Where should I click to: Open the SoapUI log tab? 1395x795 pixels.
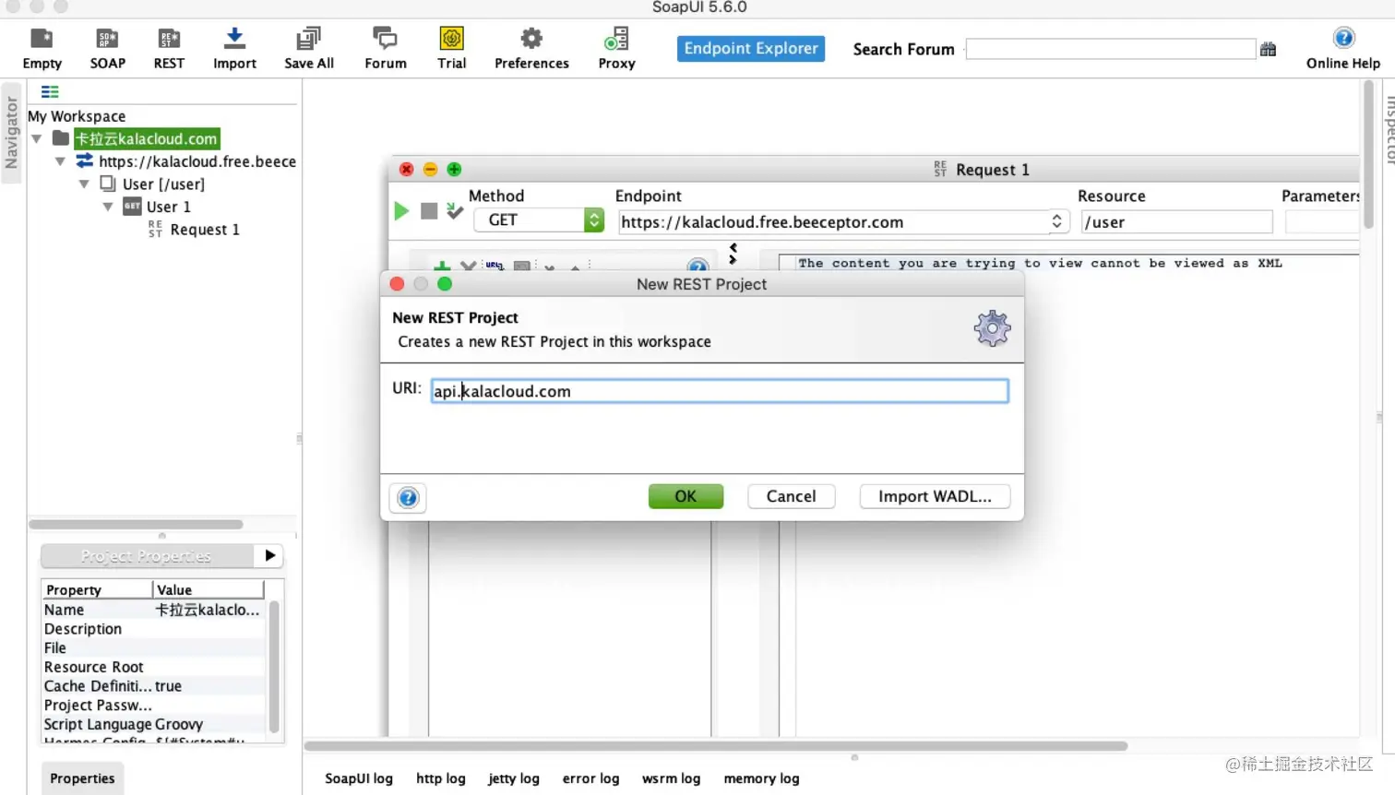click(359, 778)
